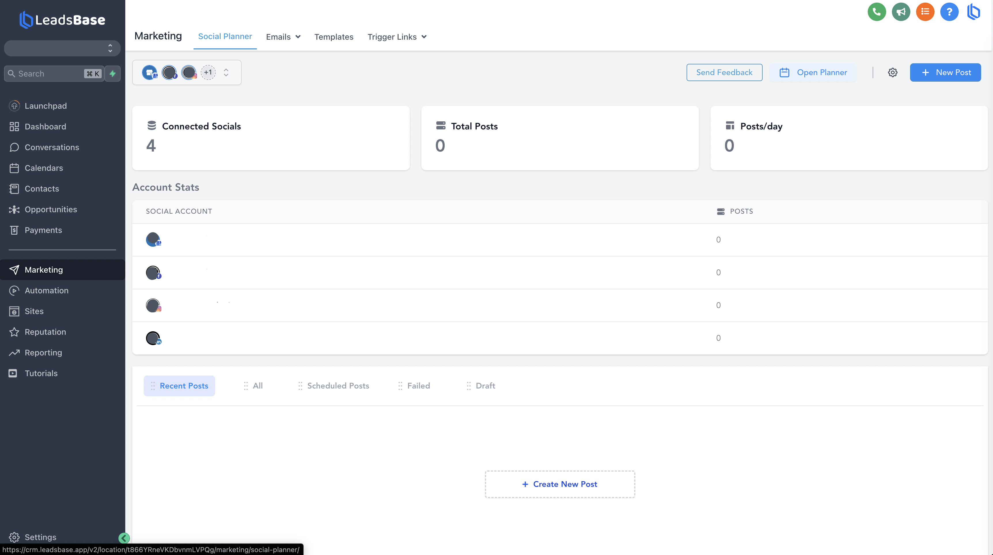Expand the social accounts selector chevron
The height and width of the screenshot is (555, 993).
click(x=226, y=72)
